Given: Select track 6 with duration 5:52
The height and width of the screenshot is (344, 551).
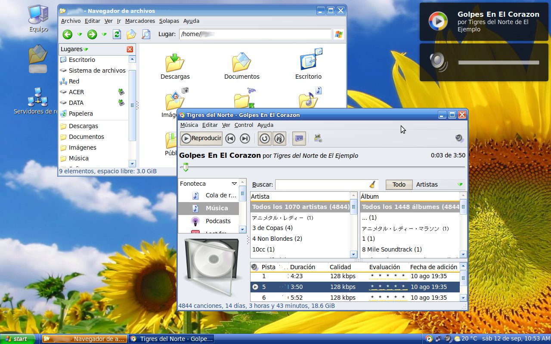Looking at the screenshot, I should [355, 298].
